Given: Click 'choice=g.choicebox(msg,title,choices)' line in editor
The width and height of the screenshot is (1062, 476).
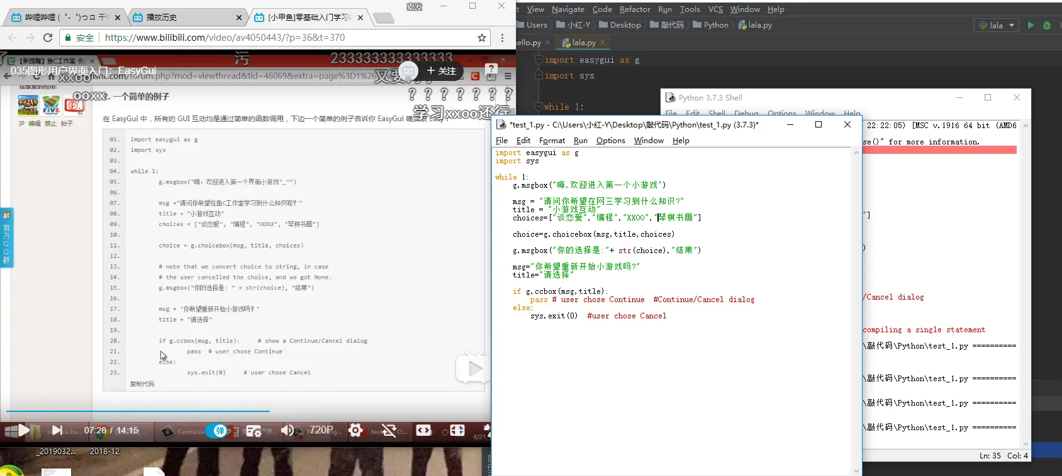Looking at the screenshot, I should (x=593, y=234).
